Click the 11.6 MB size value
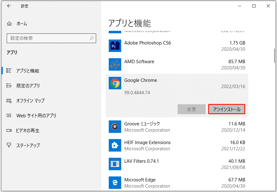The width and height of the screenshot is (277, 192). tap(237, 124)
